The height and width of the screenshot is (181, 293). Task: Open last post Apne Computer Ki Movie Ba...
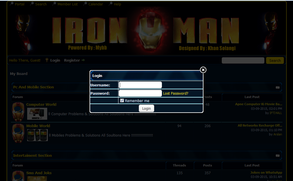[259, 104]
